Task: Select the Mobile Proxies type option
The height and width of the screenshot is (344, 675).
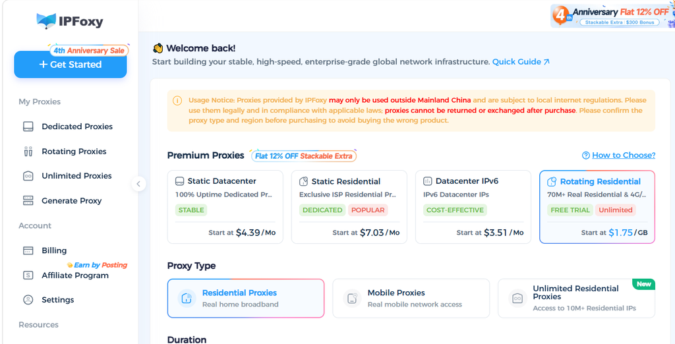Action: pyautogui.click(x=411, y=299)
